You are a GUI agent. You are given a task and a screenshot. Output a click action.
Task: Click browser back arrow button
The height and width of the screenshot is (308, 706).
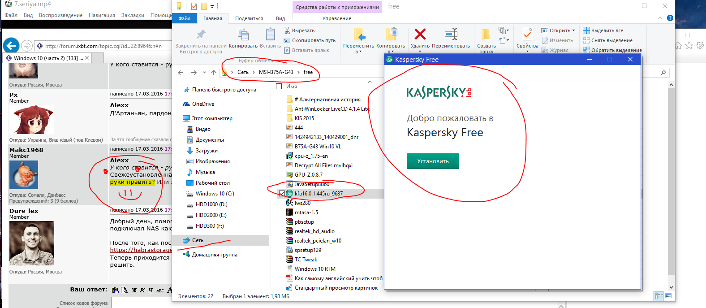[x=11, y=45]
